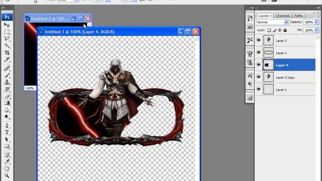
Task: Switch to the Paths tab
Action: coord(298,16)
